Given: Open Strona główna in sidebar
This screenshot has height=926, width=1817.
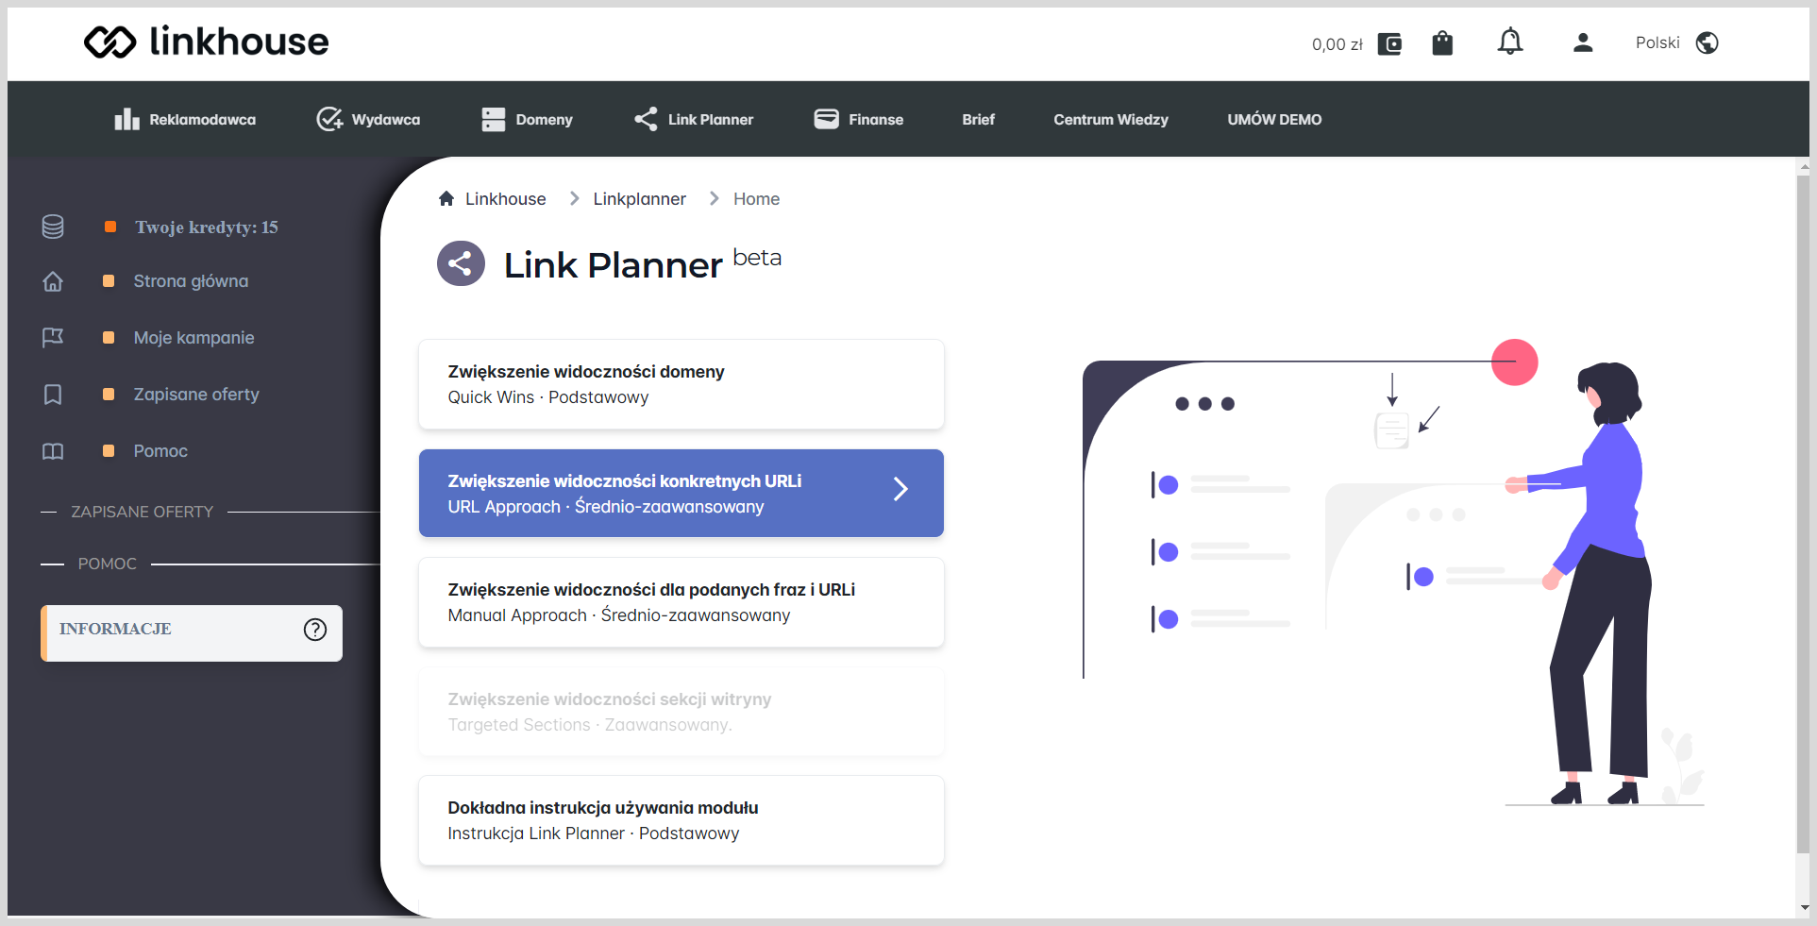Looking at the screenshot, I should pos(191,281).
